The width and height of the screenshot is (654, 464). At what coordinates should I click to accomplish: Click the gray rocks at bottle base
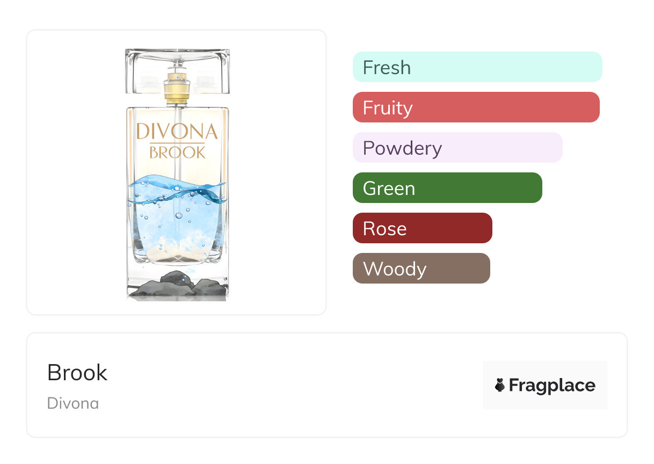177,286
